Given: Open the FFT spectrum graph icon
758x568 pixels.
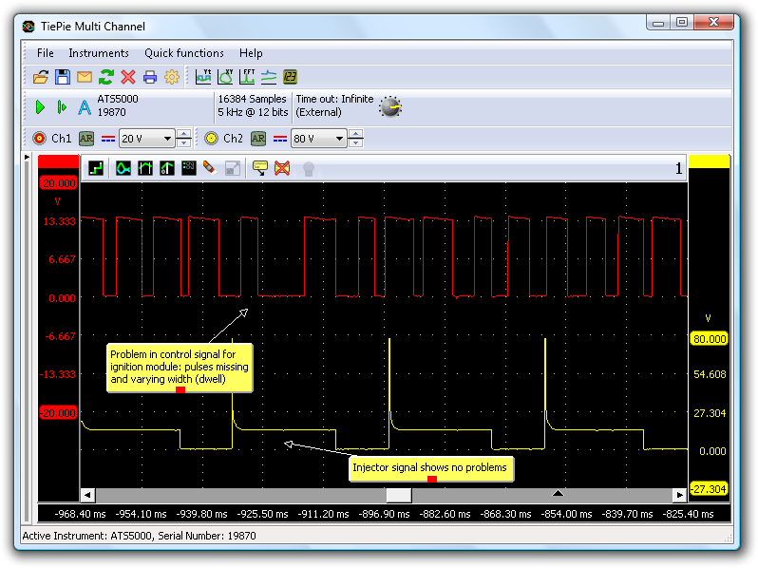Looking at the screenshot, I should [247, 77].
